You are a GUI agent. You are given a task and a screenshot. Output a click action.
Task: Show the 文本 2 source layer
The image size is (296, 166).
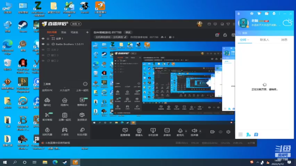pyautogui.click(x=43, y=50)
